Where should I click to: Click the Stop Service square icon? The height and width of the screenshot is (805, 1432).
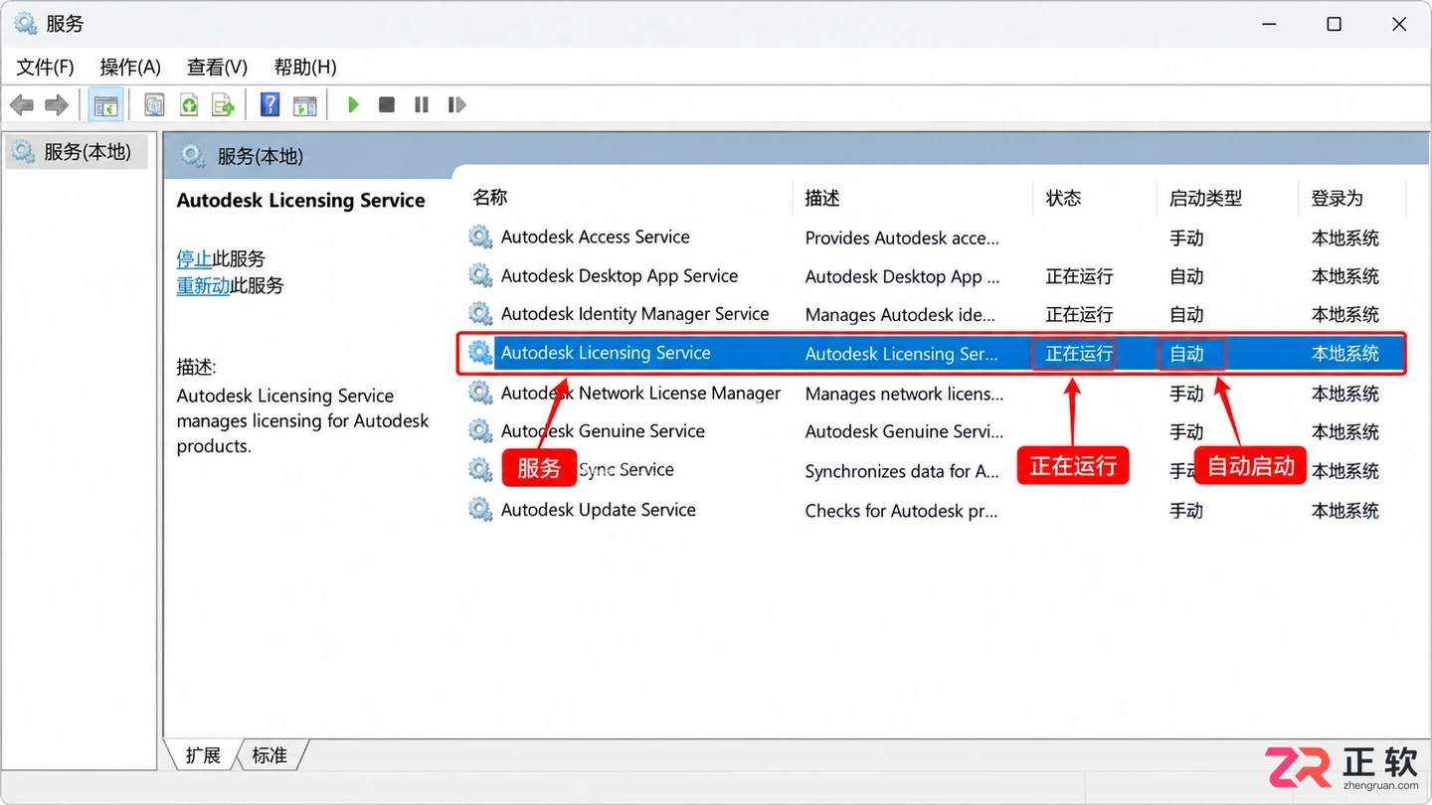[x=387, y=104]
